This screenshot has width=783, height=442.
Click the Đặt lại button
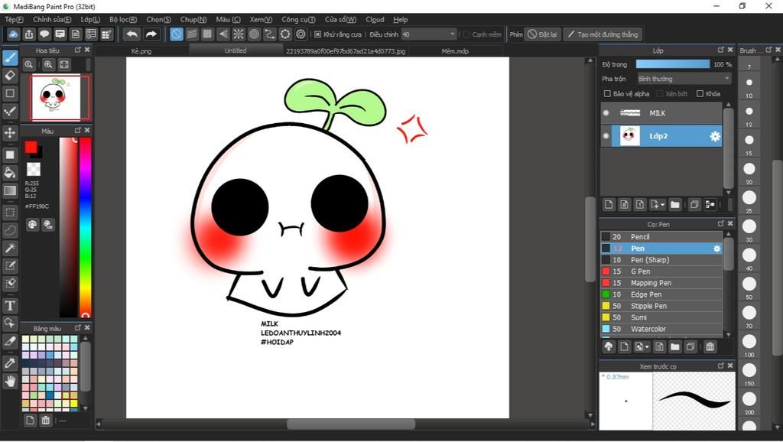[x=542, y=34]
